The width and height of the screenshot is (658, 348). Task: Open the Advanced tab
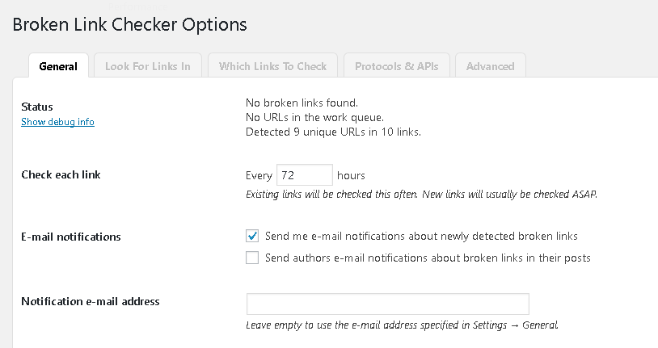[x=490, y=66]
